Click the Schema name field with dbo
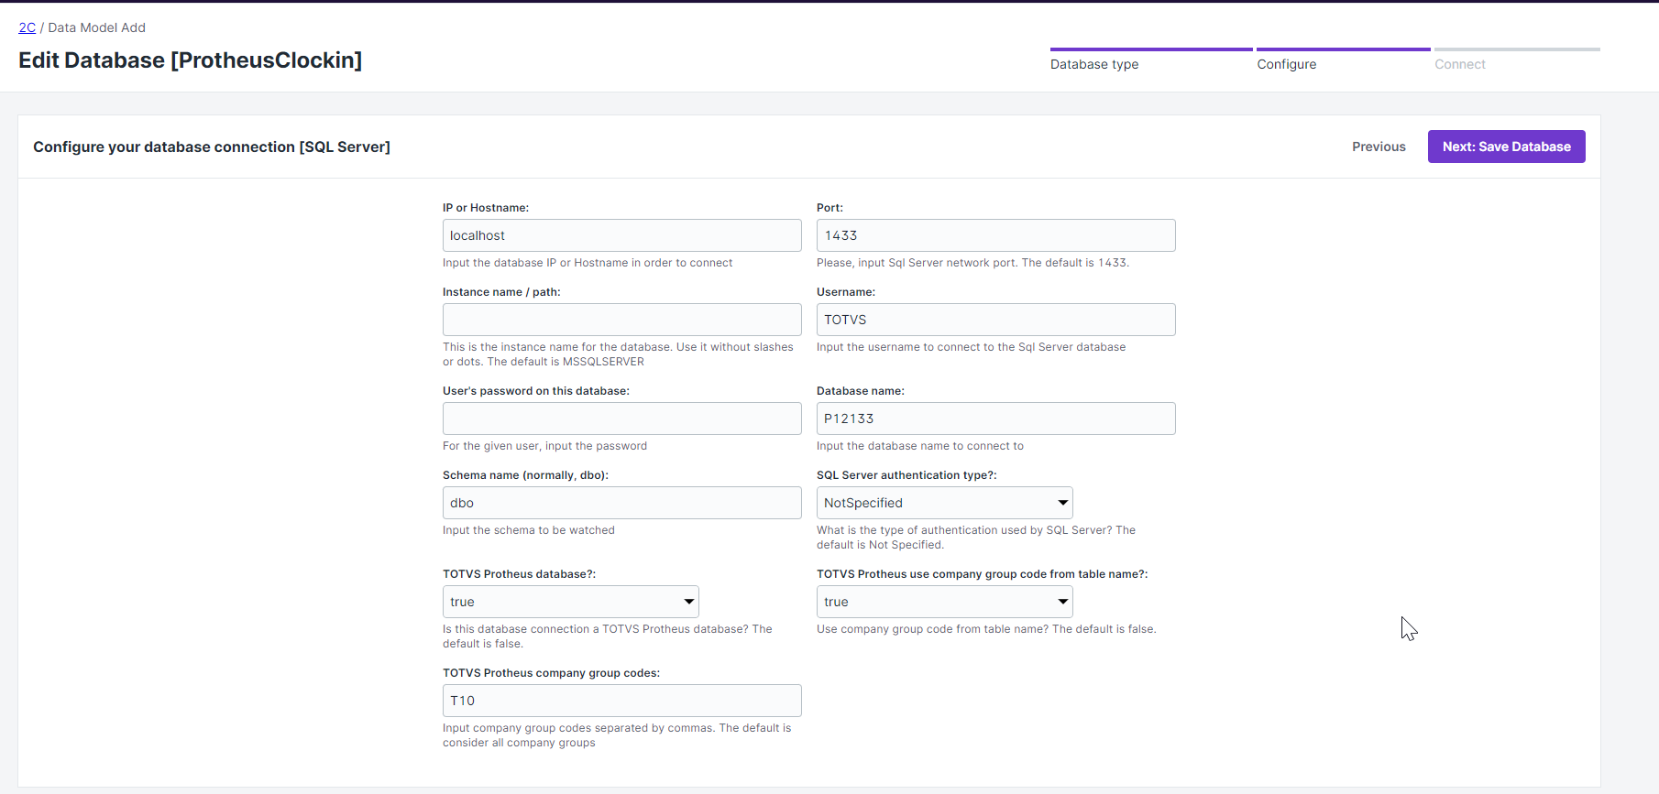The image size is (1659, 794). coord(621,503)
